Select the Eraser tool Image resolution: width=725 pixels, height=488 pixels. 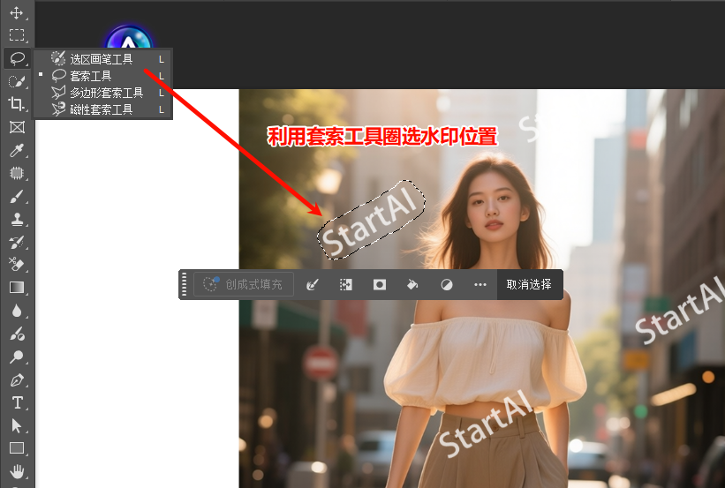[16, 264]
